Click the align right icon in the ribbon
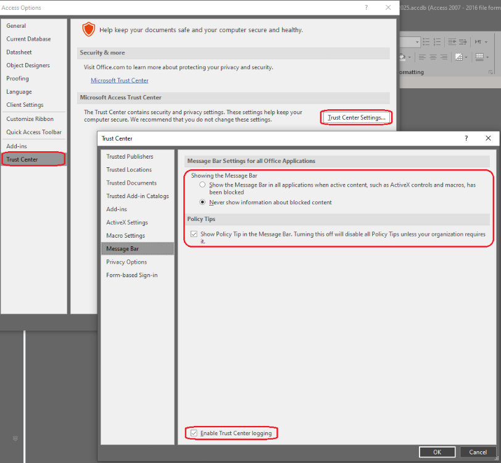This screenshot has width=501, height=463. point(444,57)
